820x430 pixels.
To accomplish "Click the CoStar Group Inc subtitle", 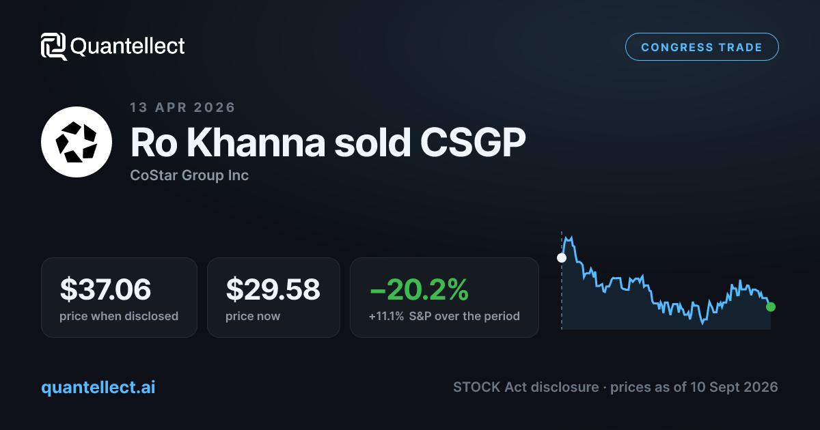I will [x=189, y=175].
